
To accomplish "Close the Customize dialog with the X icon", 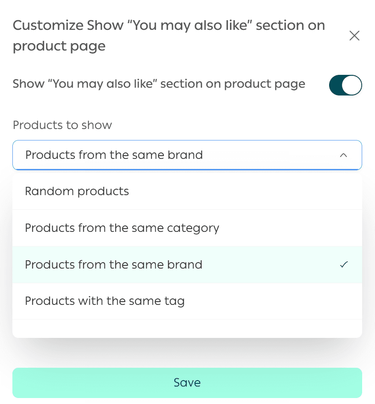I will 354,36.
